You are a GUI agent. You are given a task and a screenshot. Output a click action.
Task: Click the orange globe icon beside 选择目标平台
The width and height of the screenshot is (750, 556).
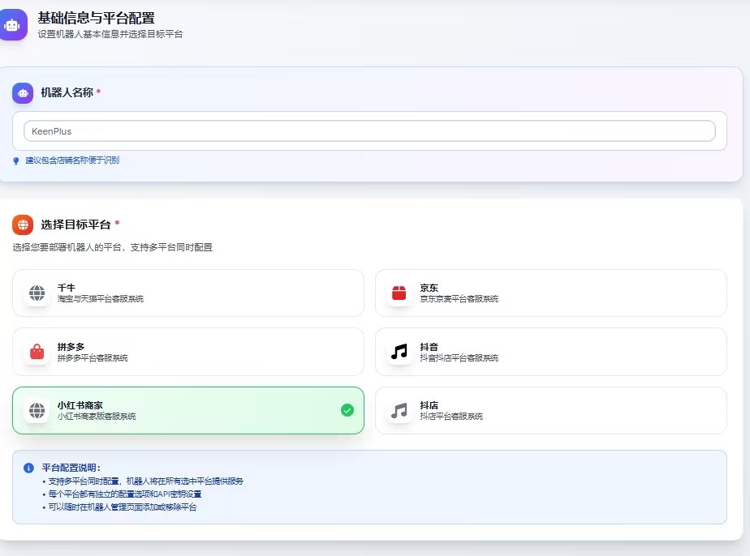pyautogui.click(x=23, y=225)
